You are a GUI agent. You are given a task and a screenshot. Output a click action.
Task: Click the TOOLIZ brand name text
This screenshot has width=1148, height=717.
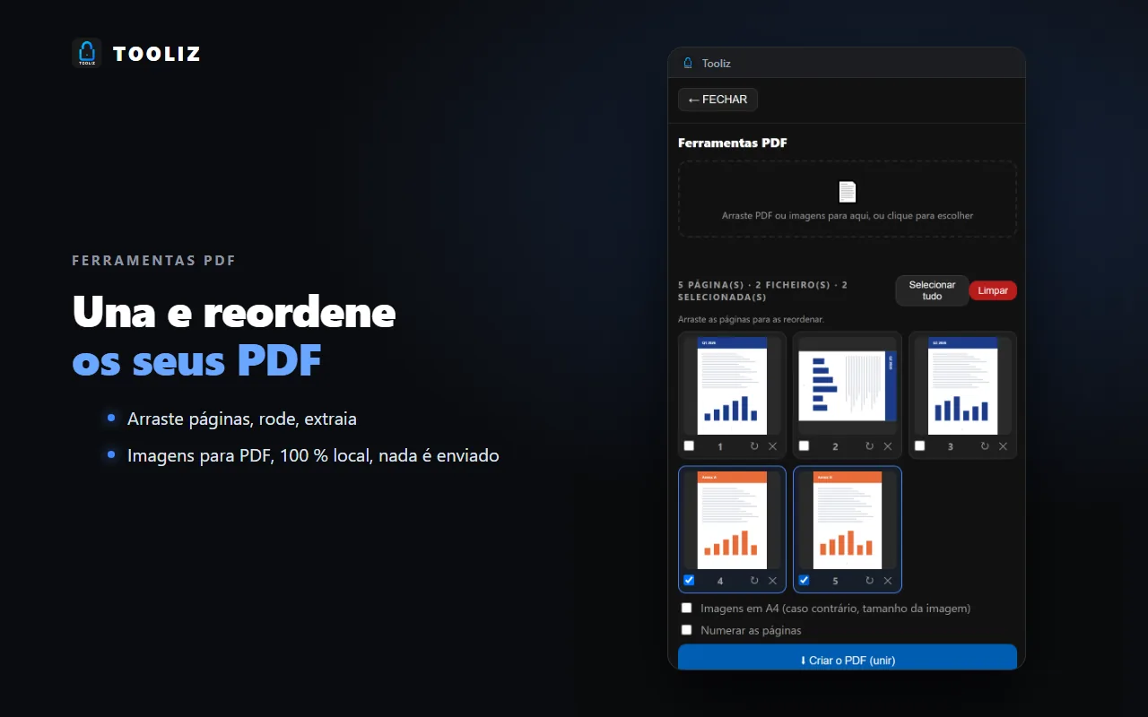tap(157, 54)
